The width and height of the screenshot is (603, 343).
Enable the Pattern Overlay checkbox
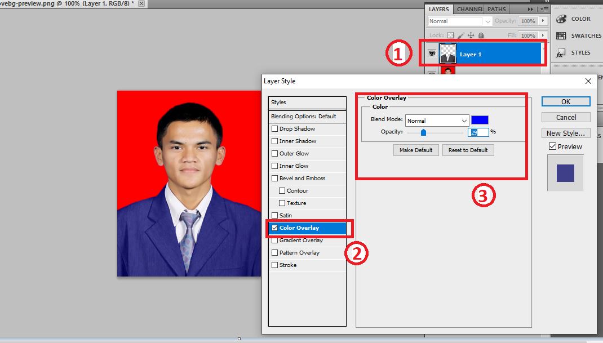(274, 253)
